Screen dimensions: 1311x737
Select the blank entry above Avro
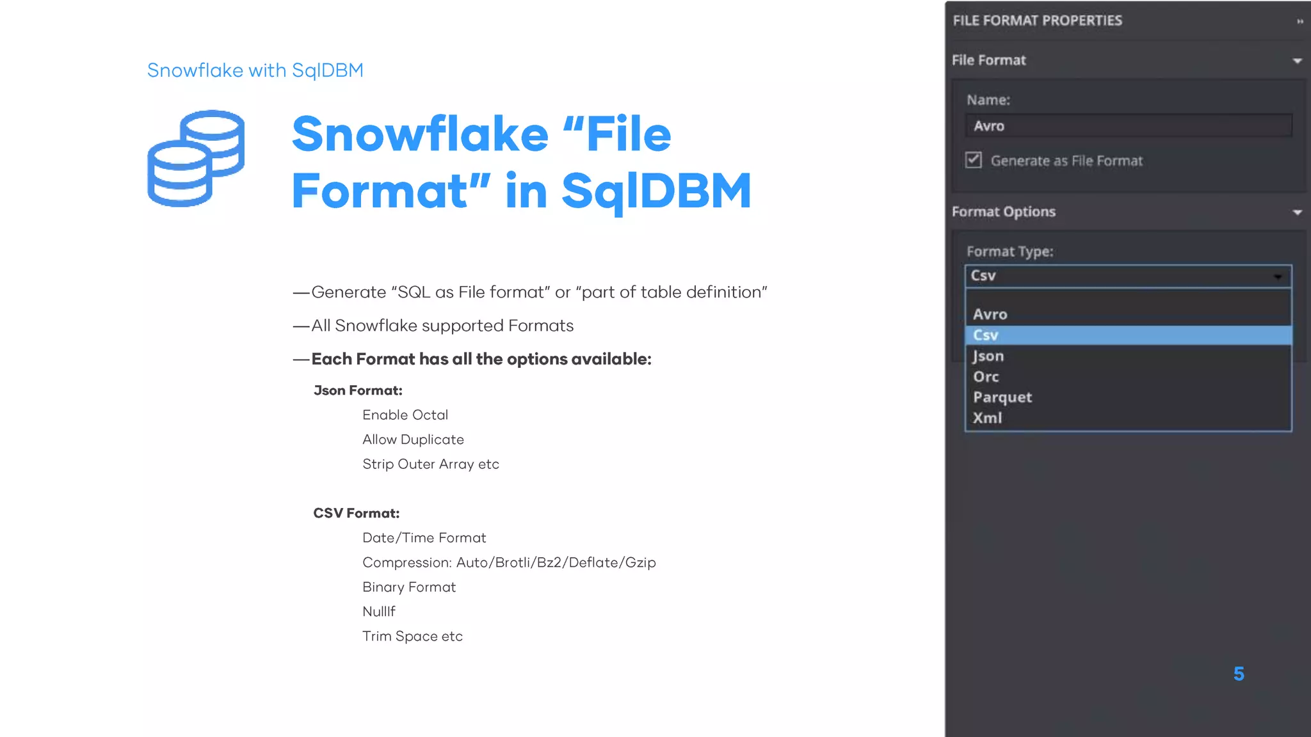pos(1127,297)
